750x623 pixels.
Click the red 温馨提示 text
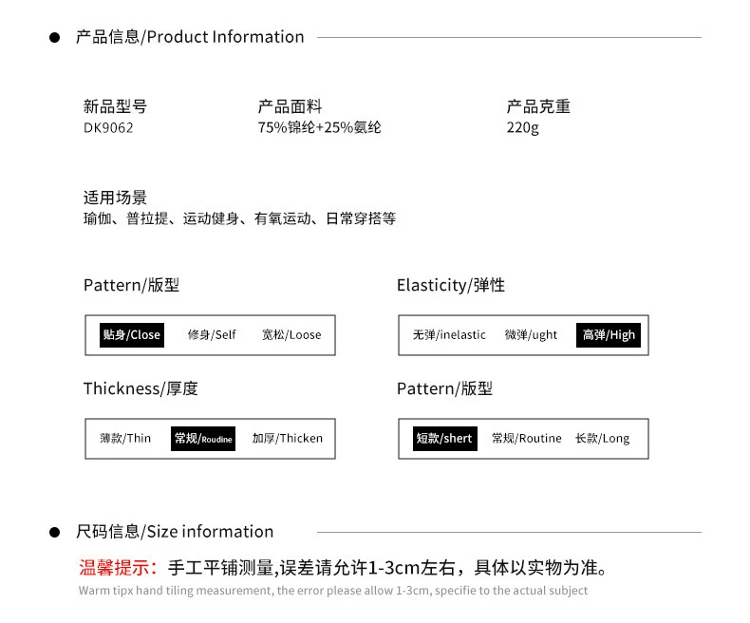click(x=118, y=568)
